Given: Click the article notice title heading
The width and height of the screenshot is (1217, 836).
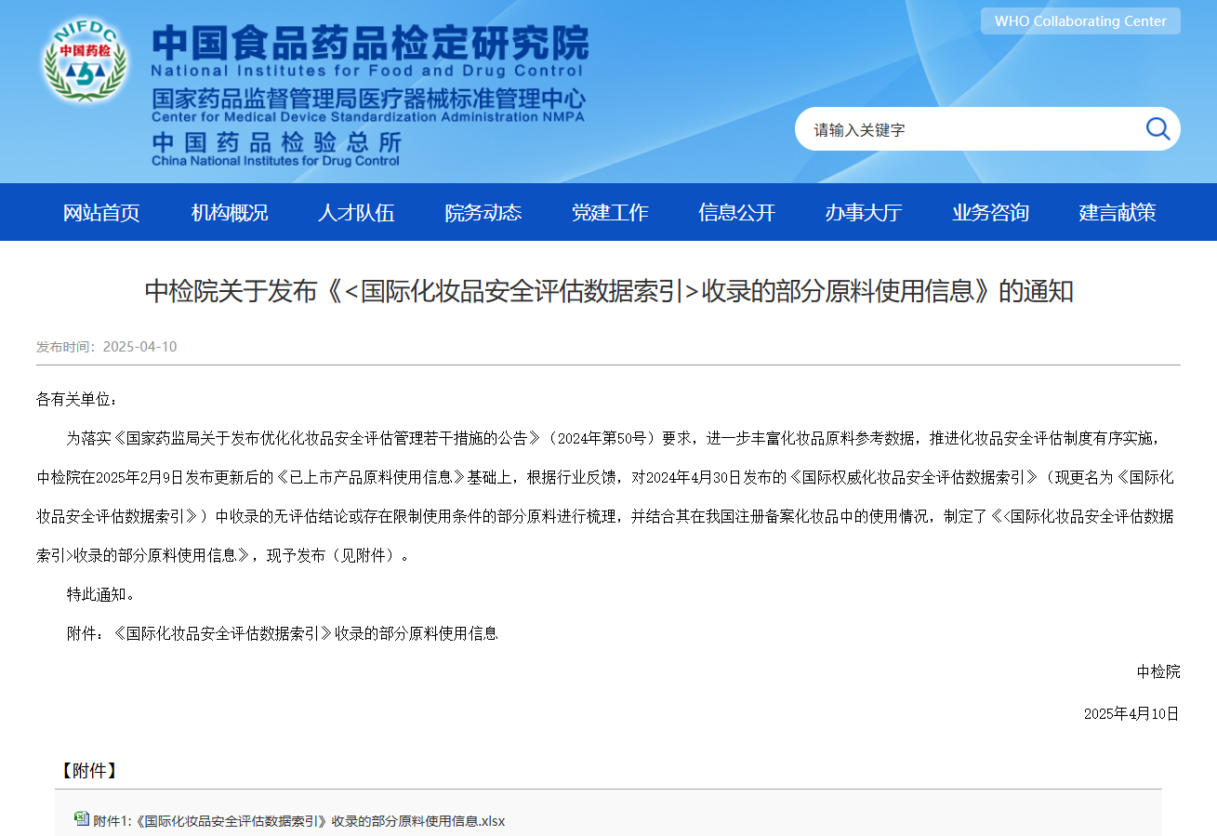Looking at the screenshot, I should [x=608, y=291].
